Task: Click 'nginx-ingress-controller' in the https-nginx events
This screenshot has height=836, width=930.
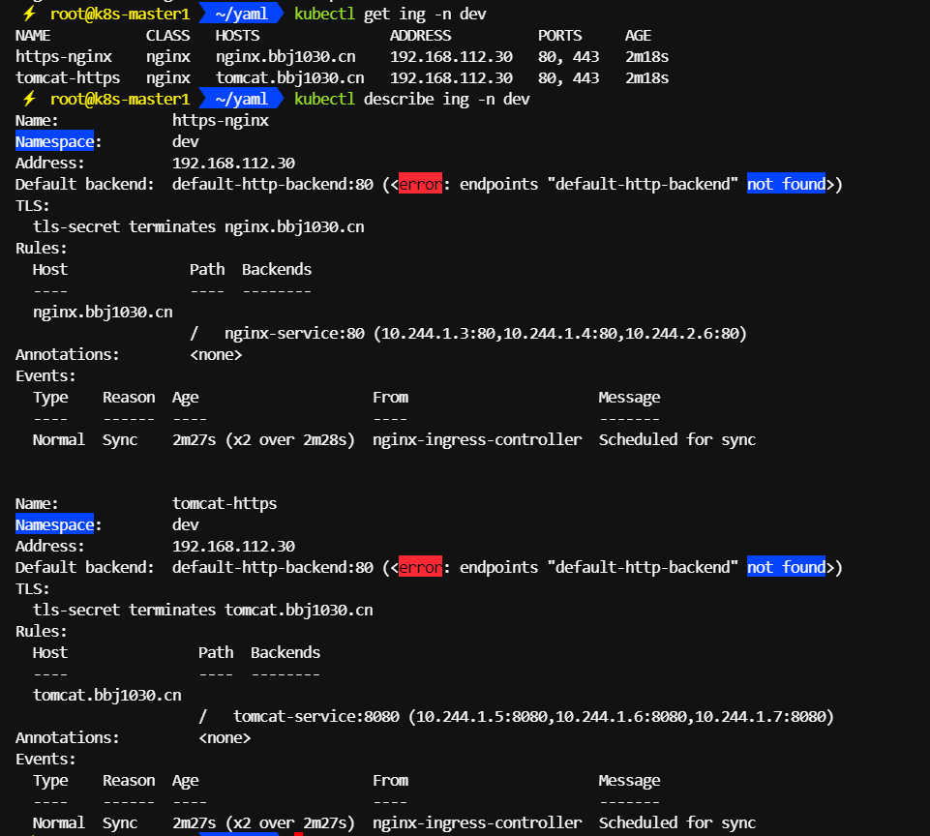Action: point(477,440)
